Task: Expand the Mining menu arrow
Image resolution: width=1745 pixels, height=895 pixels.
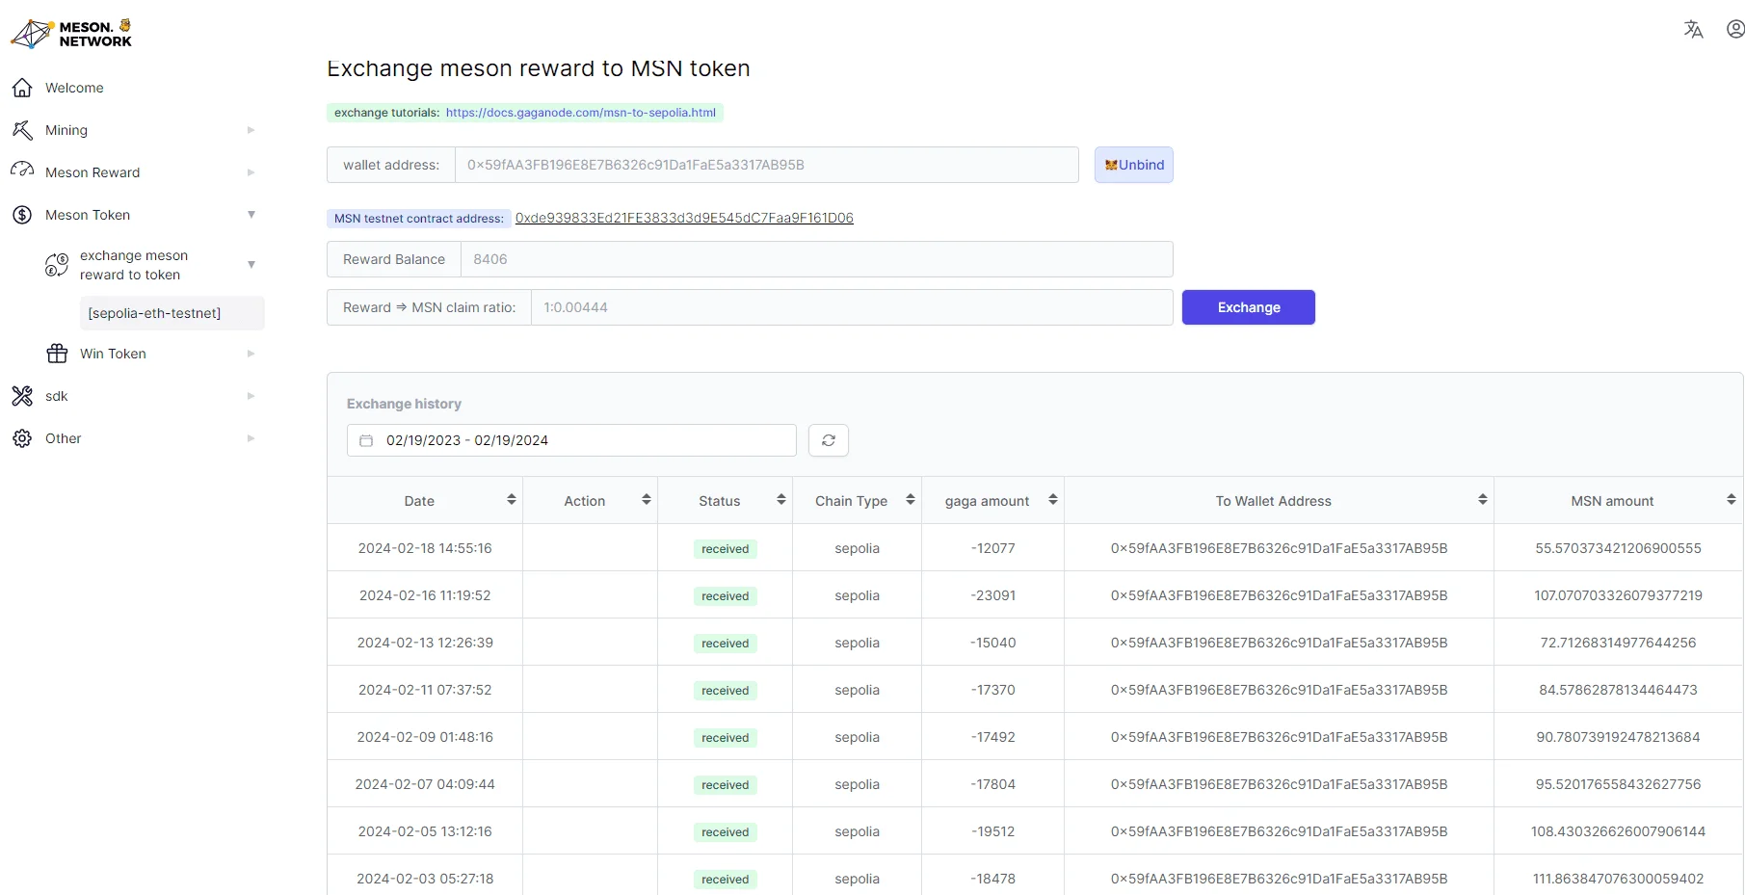Action: pyautogui.click(x=251, y=130)
